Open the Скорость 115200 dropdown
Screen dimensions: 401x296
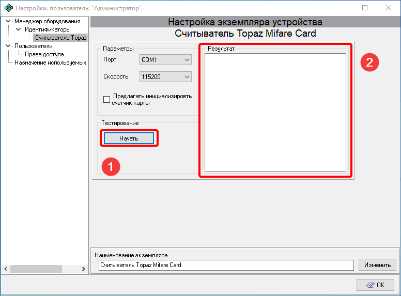165,76
